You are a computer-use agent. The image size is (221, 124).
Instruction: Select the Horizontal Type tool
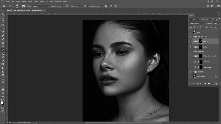pyautogui.click(x=3, y=79)
